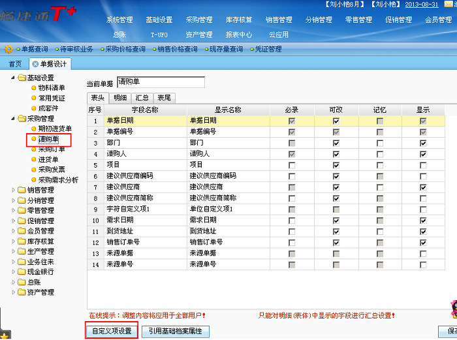Check 必录 checkbox for 部门 row
457x340 pixels.
pyautogui.click(x=291, y=143)
